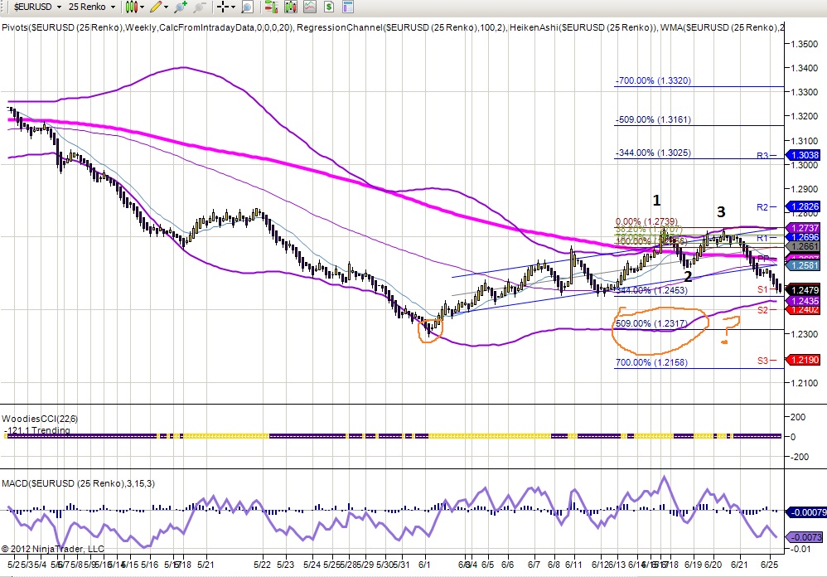Expand the drawing tools dropdown arrow
The image size is (827, 577).
point(166,7)
